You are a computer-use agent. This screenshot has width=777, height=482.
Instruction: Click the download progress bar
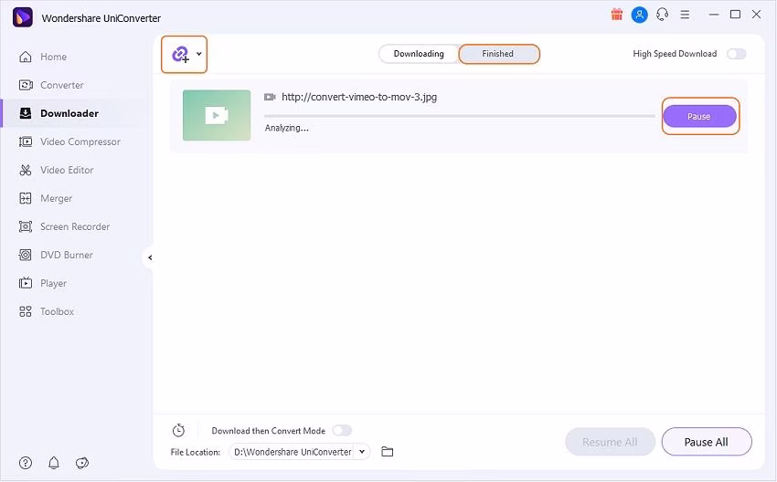(x=460, y=116)
